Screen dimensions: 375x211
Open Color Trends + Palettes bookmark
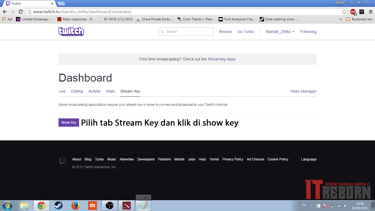point(196,19)
